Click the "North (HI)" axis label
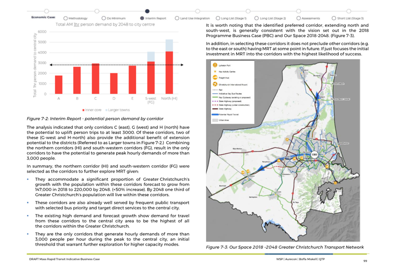This screenshot has height=279, width=395. 169,98
